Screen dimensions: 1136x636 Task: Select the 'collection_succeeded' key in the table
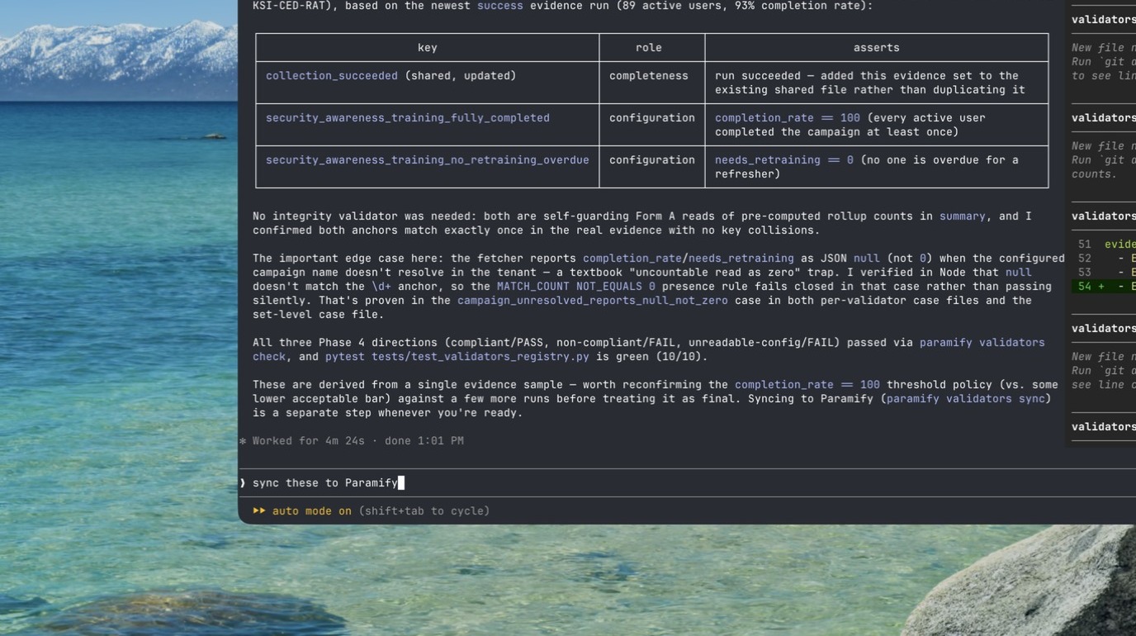tap(332, 76)
